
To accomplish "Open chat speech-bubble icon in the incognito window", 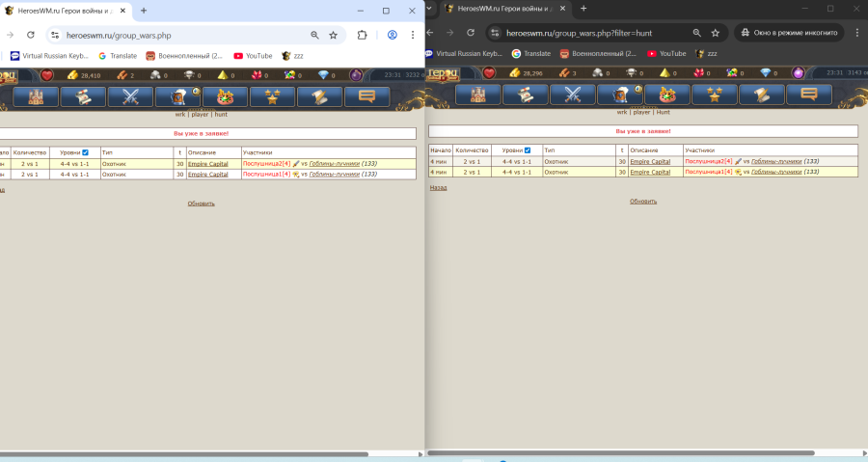I will click(808, 95).
